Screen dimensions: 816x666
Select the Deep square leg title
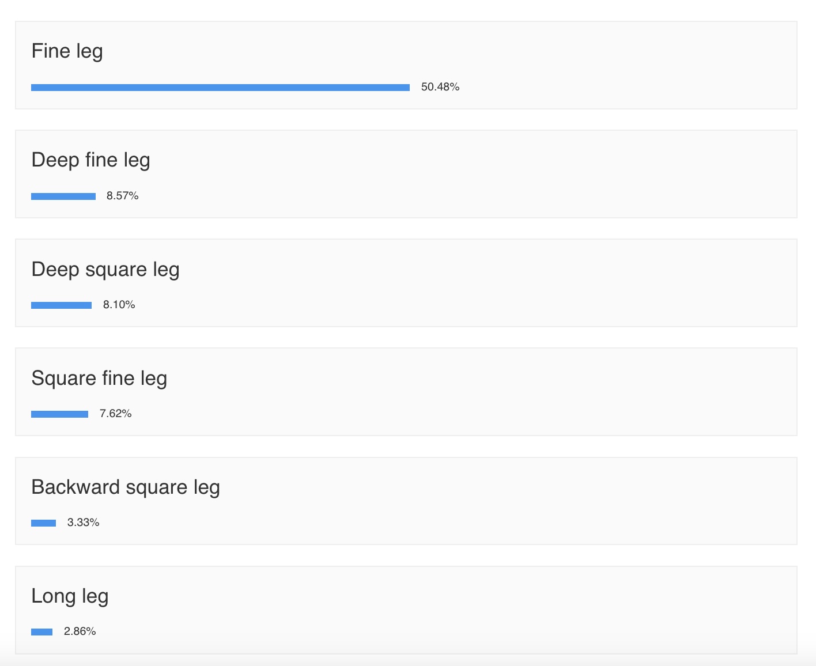[105, 270]
